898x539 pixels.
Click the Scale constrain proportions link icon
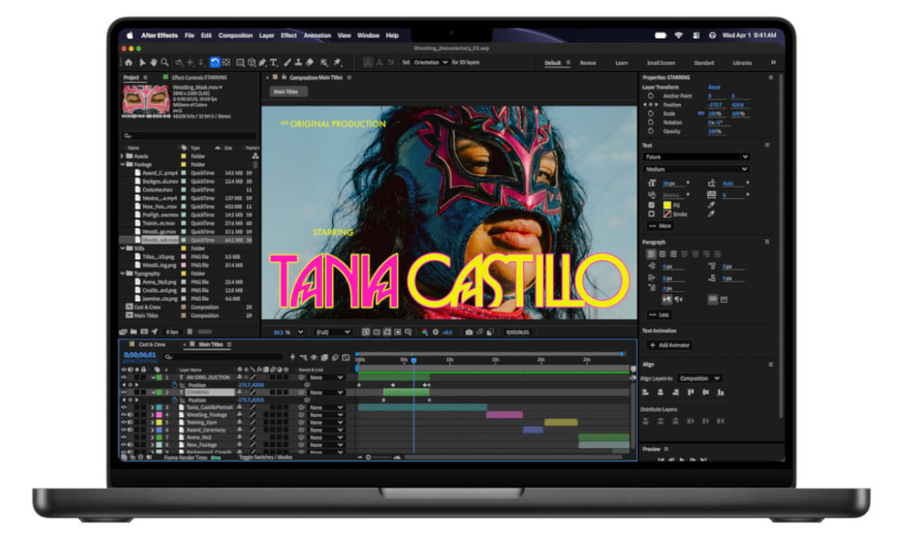[701, 114]
